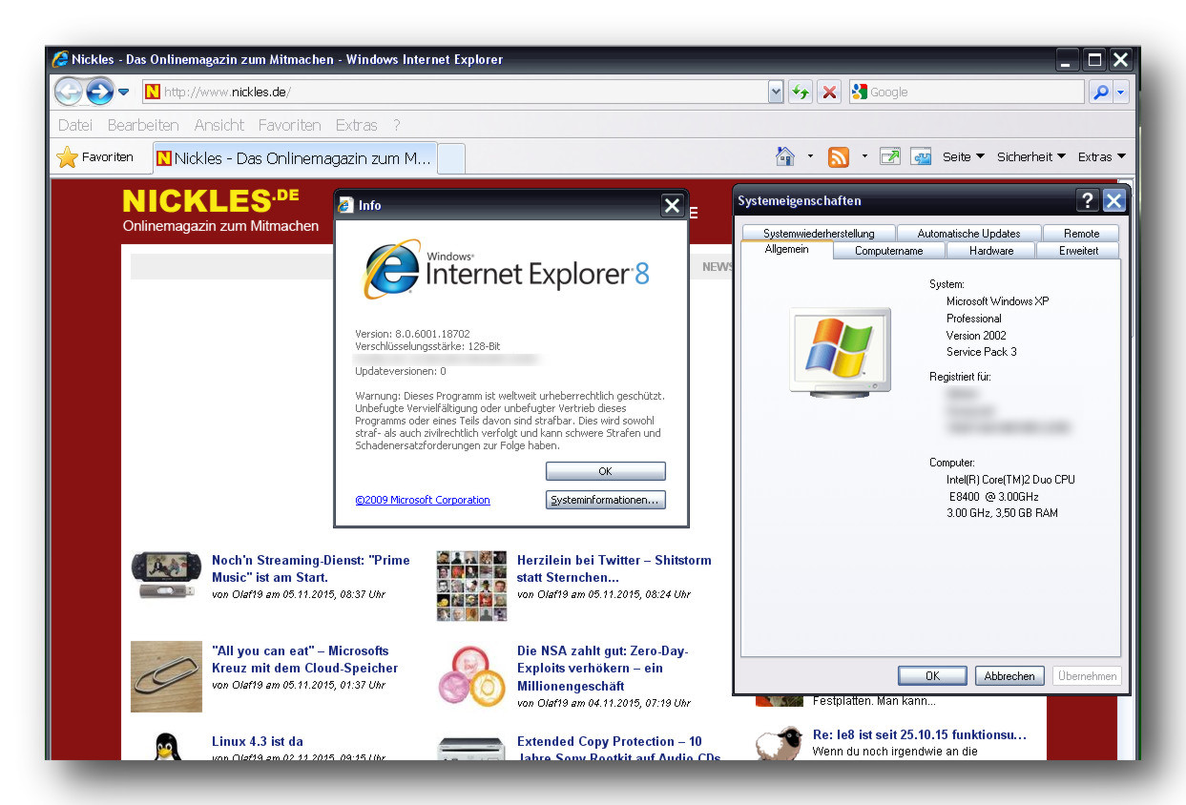Image resolution: width=1186 pixels, height=805 pixels.
Task: Switch to the Systemwiederherstellung tab
Action: 819,234
